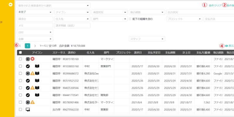Image resolution: width=234 pixels, height=117 pixels.
Task: Sort by ステータス column header
Action: tap(58, 53)
